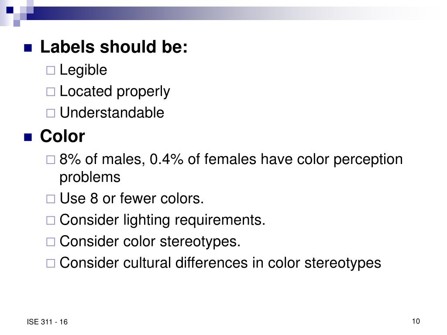
Task: Tick the hollow box next to Understandable
Action: pyautogui.click(x=51, y=113)
